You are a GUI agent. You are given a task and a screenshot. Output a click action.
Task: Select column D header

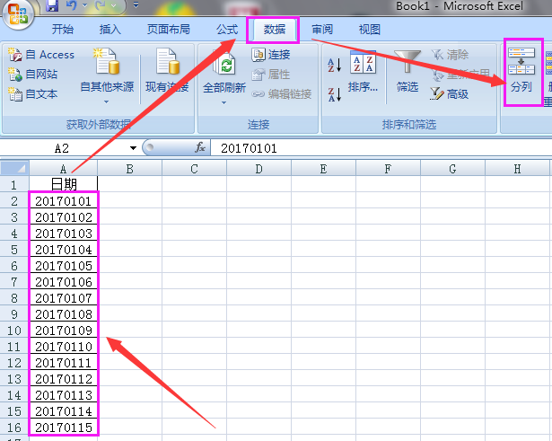coord(258,169)
